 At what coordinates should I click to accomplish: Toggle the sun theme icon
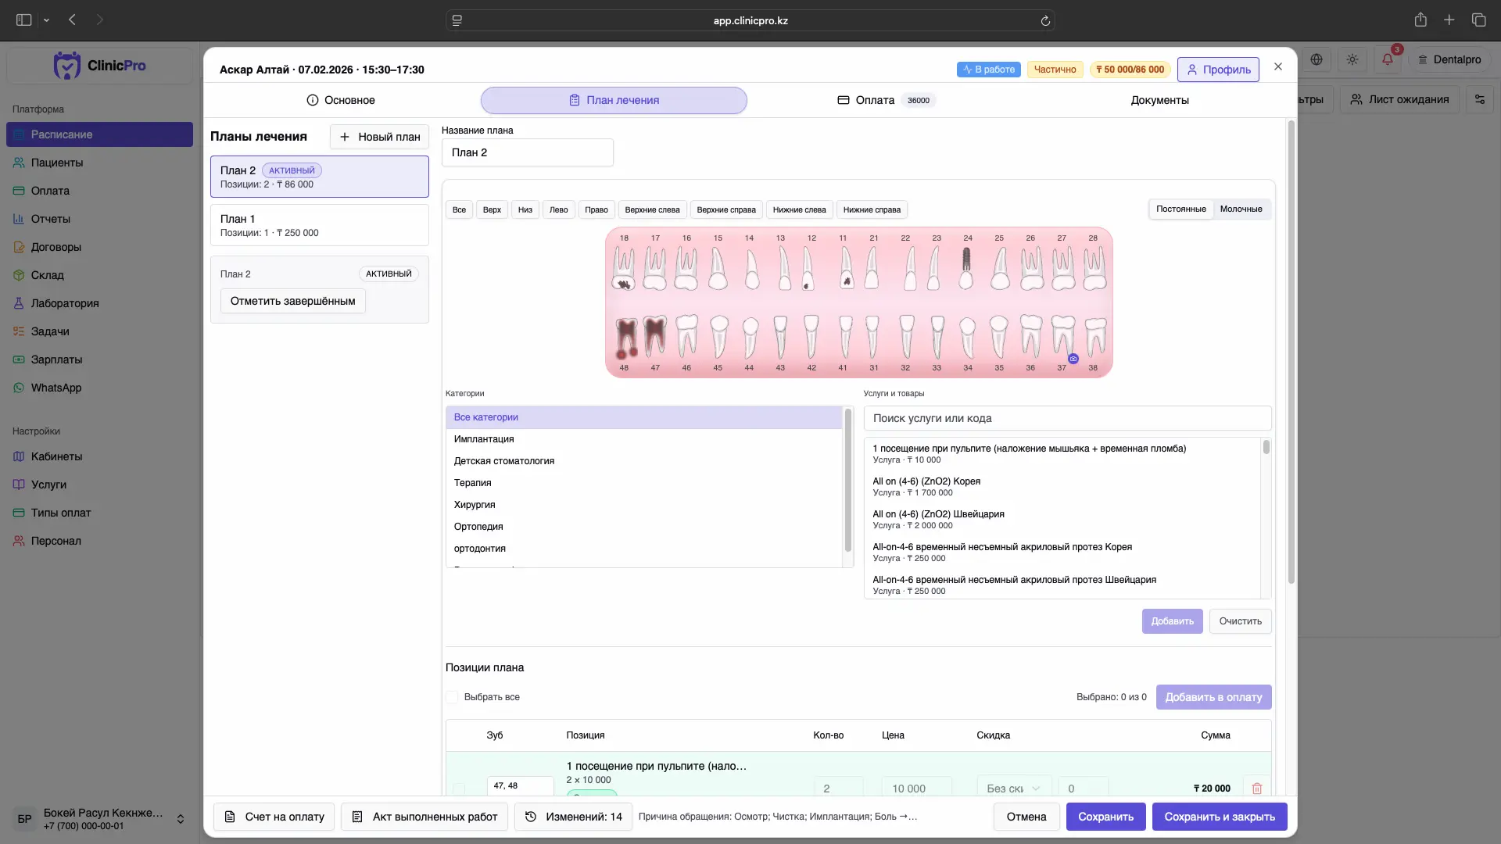[1352, 59]
